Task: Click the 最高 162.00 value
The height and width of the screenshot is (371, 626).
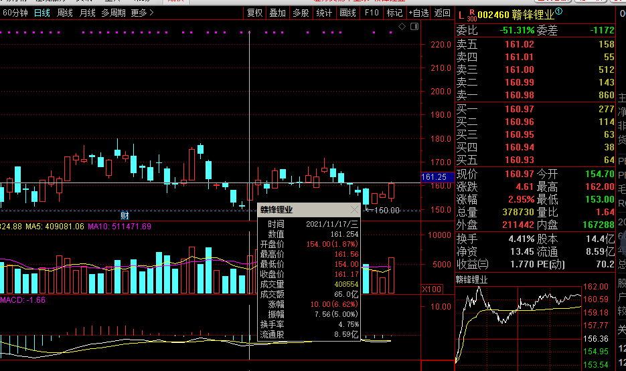Action: (600, 187)
